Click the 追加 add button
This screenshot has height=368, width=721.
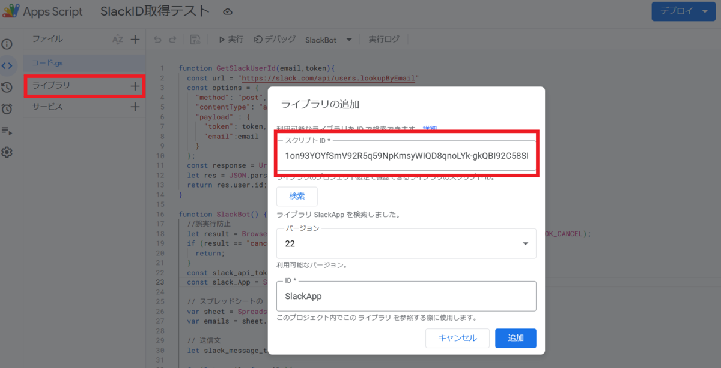click(516, 338)
